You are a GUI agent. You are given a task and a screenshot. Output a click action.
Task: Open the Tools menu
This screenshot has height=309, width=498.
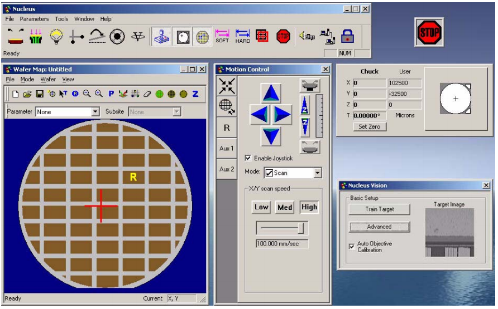(61, 19)
